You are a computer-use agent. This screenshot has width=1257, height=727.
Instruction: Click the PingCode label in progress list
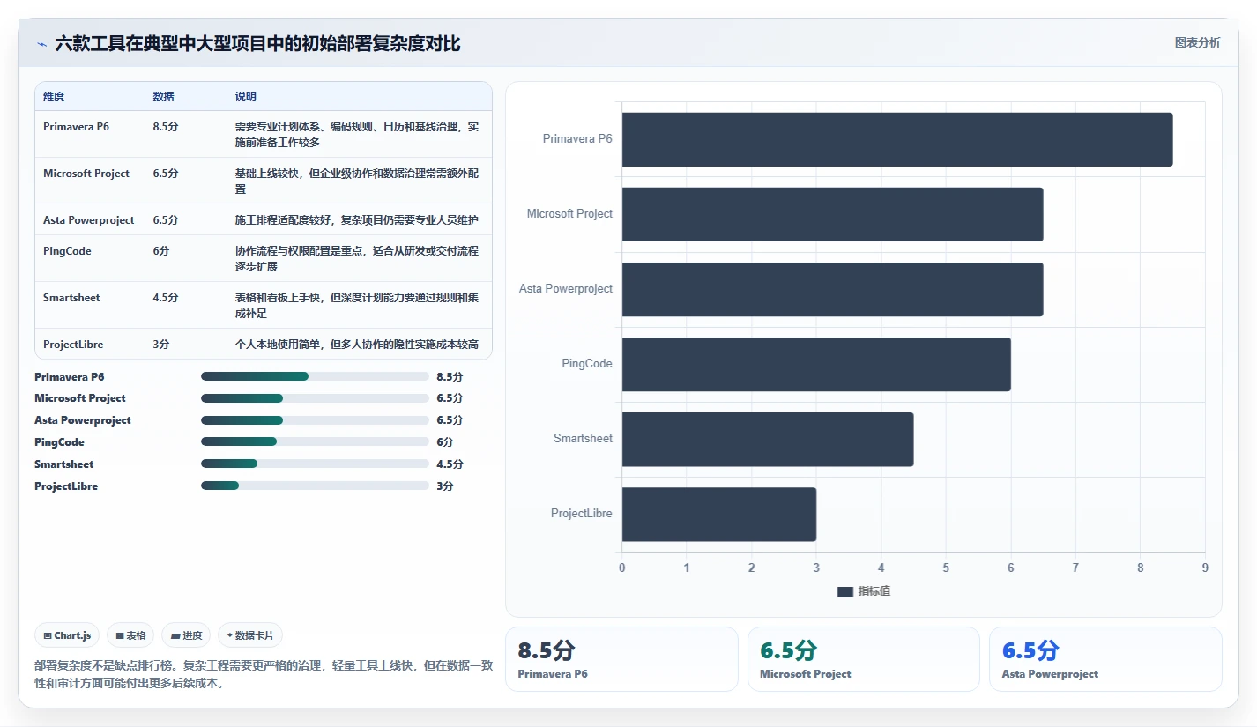point(59,442)
